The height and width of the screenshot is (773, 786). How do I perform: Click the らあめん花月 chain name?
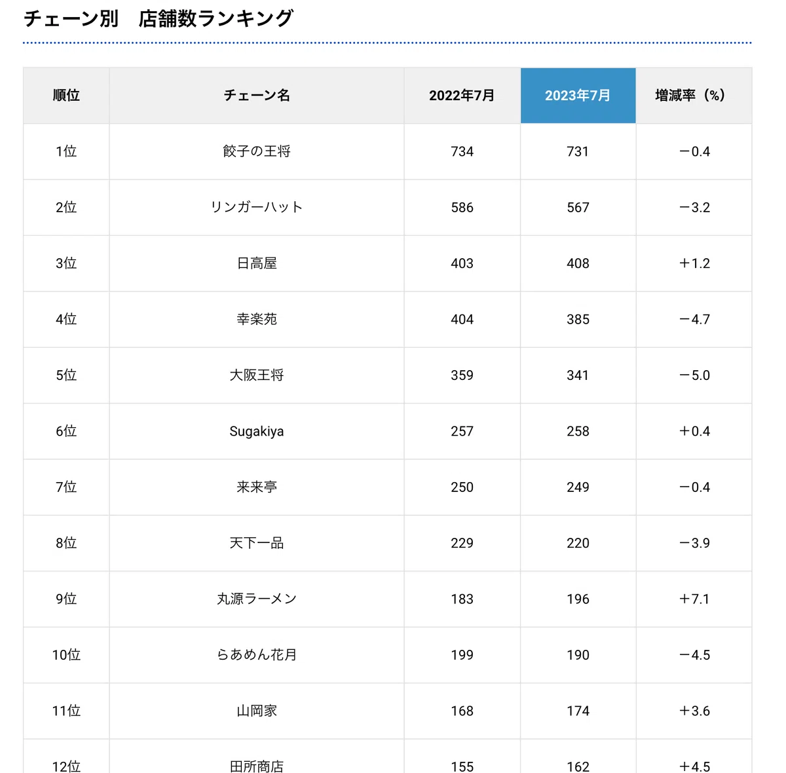pos(257,655)
